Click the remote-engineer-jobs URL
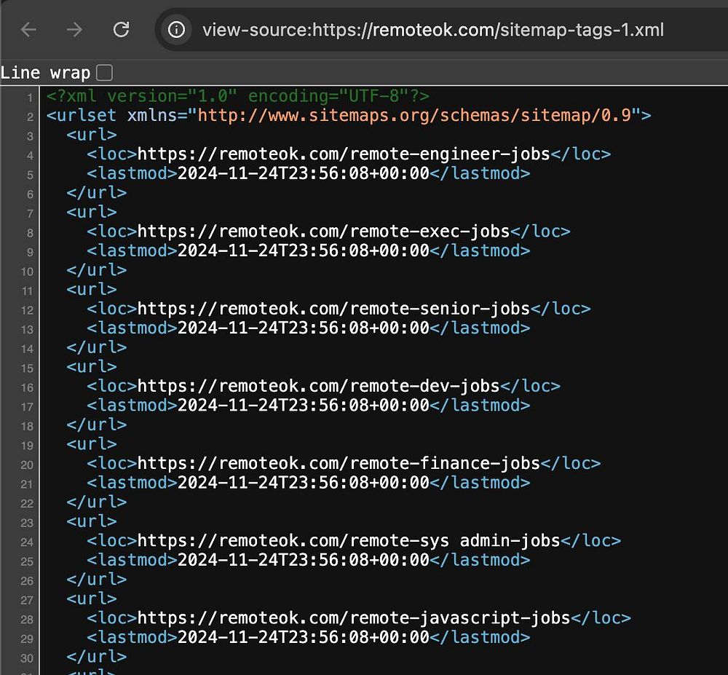Viewport: 728px width, 675px height. coord(342,154)
